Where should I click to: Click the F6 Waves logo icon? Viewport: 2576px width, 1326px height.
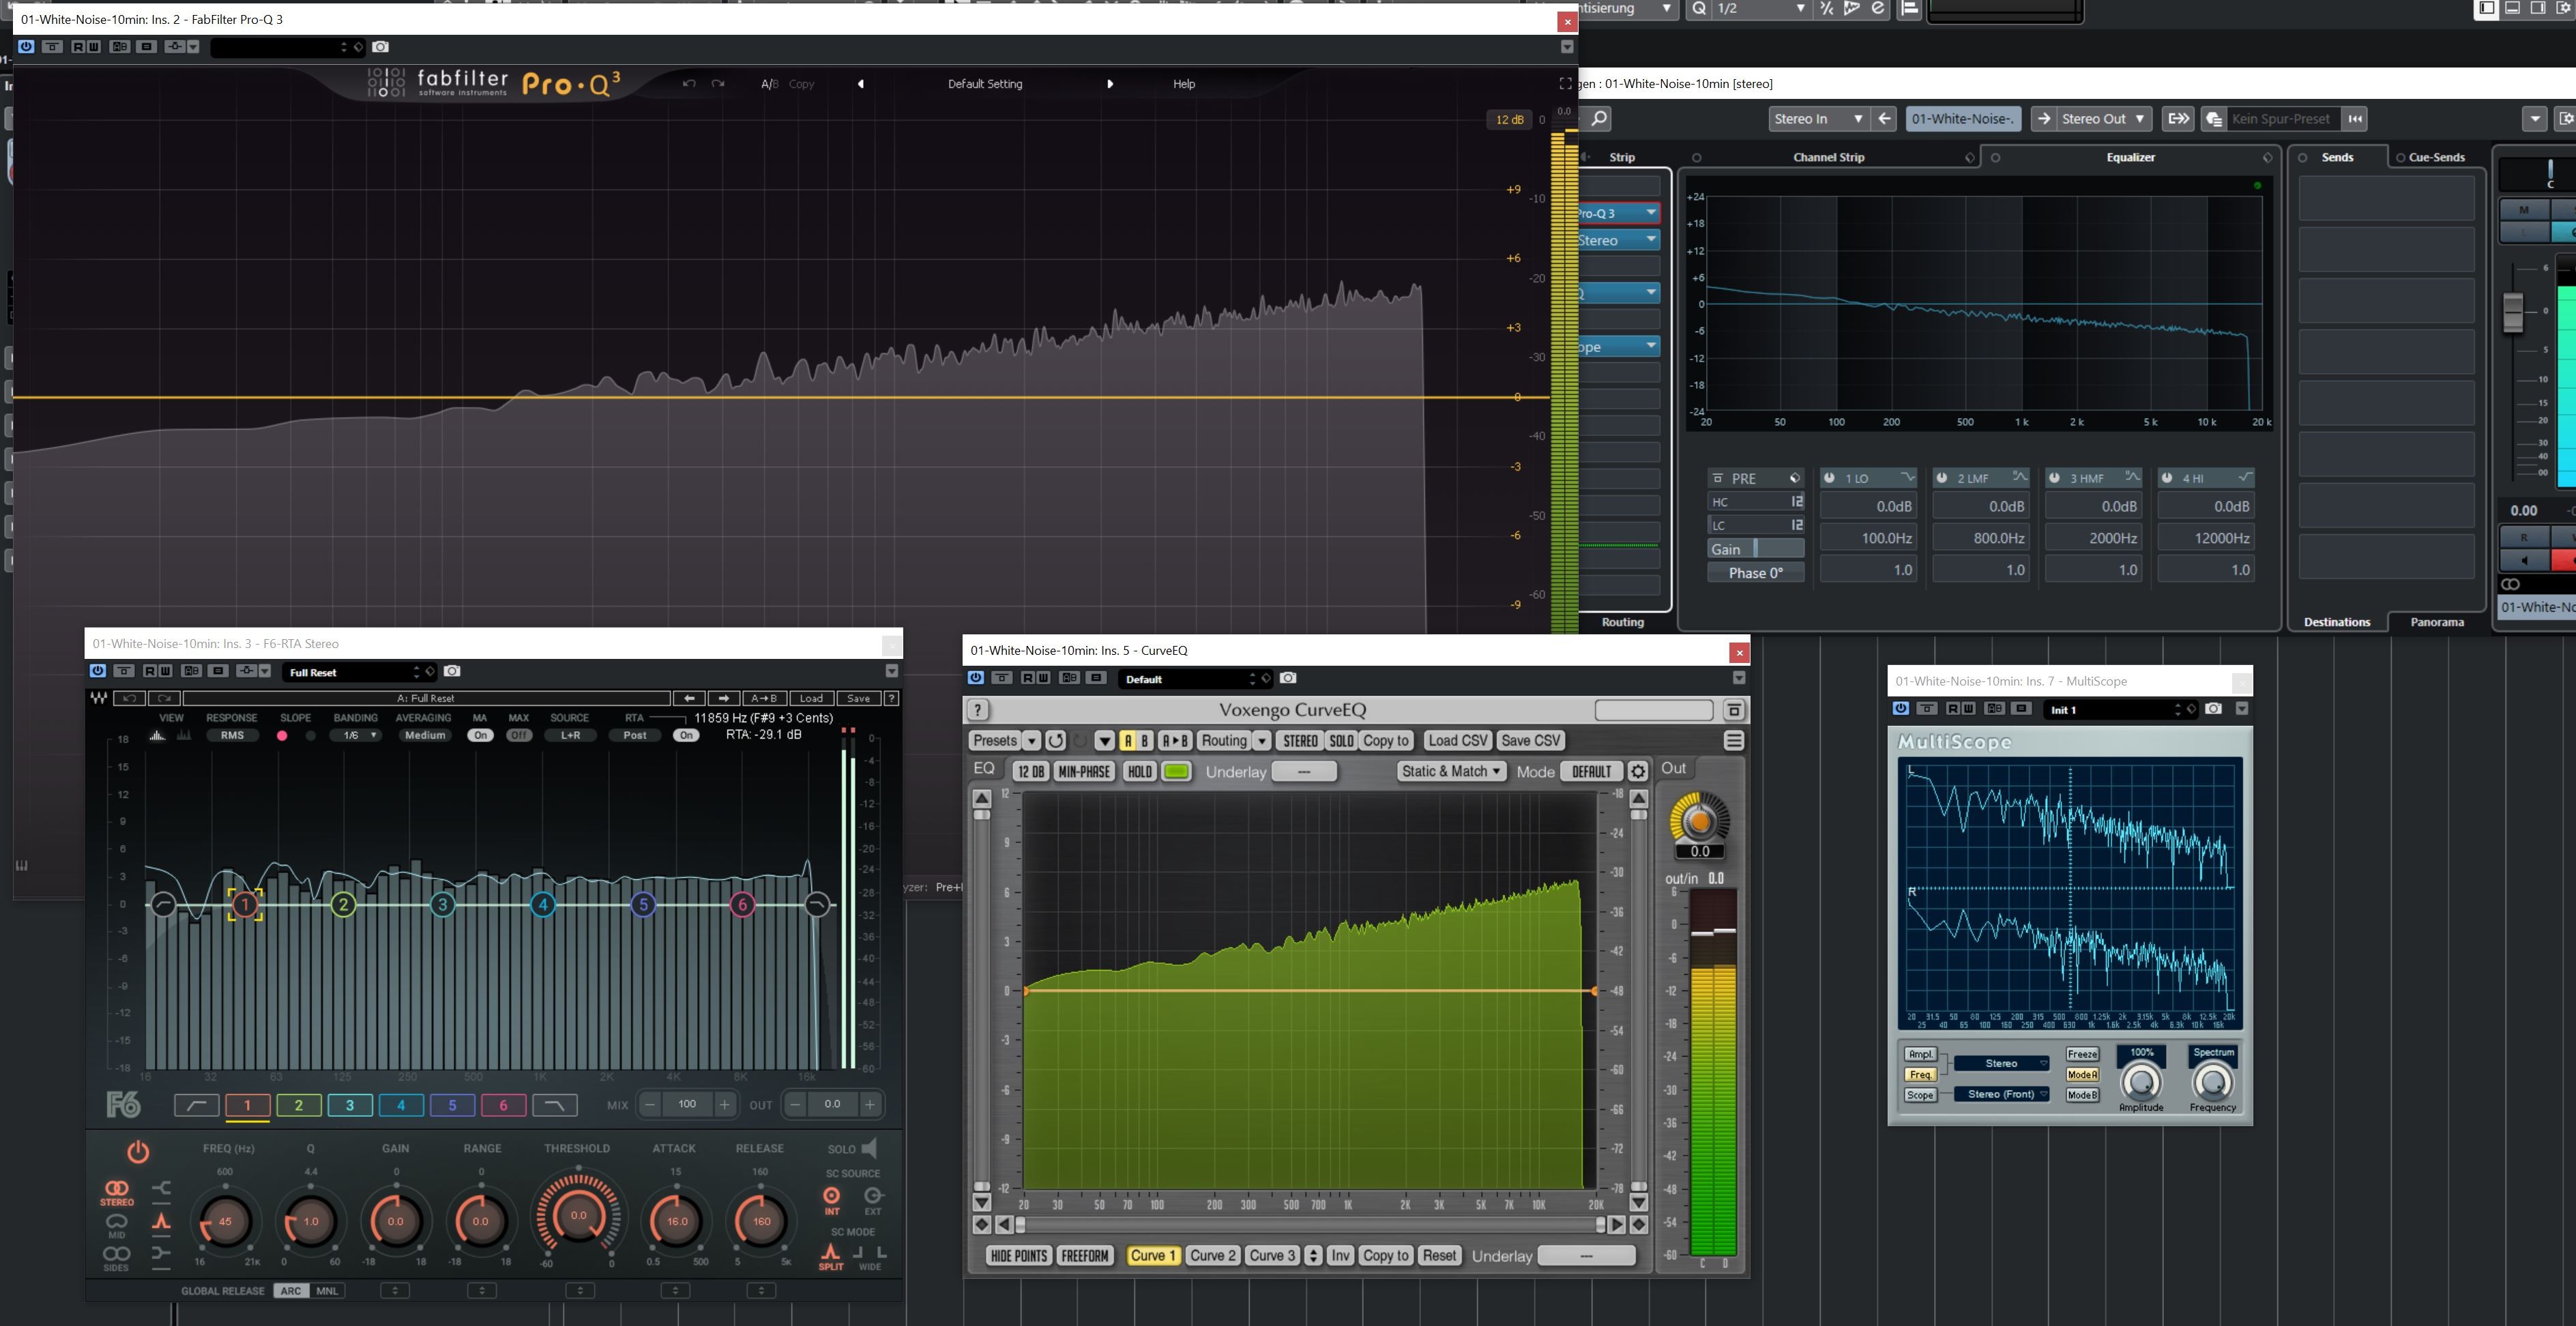click(99, 698)
